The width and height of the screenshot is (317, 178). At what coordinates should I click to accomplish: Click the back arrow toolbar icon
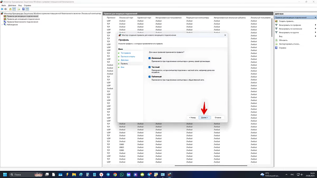pyautogui.click(x=2, y=9)
